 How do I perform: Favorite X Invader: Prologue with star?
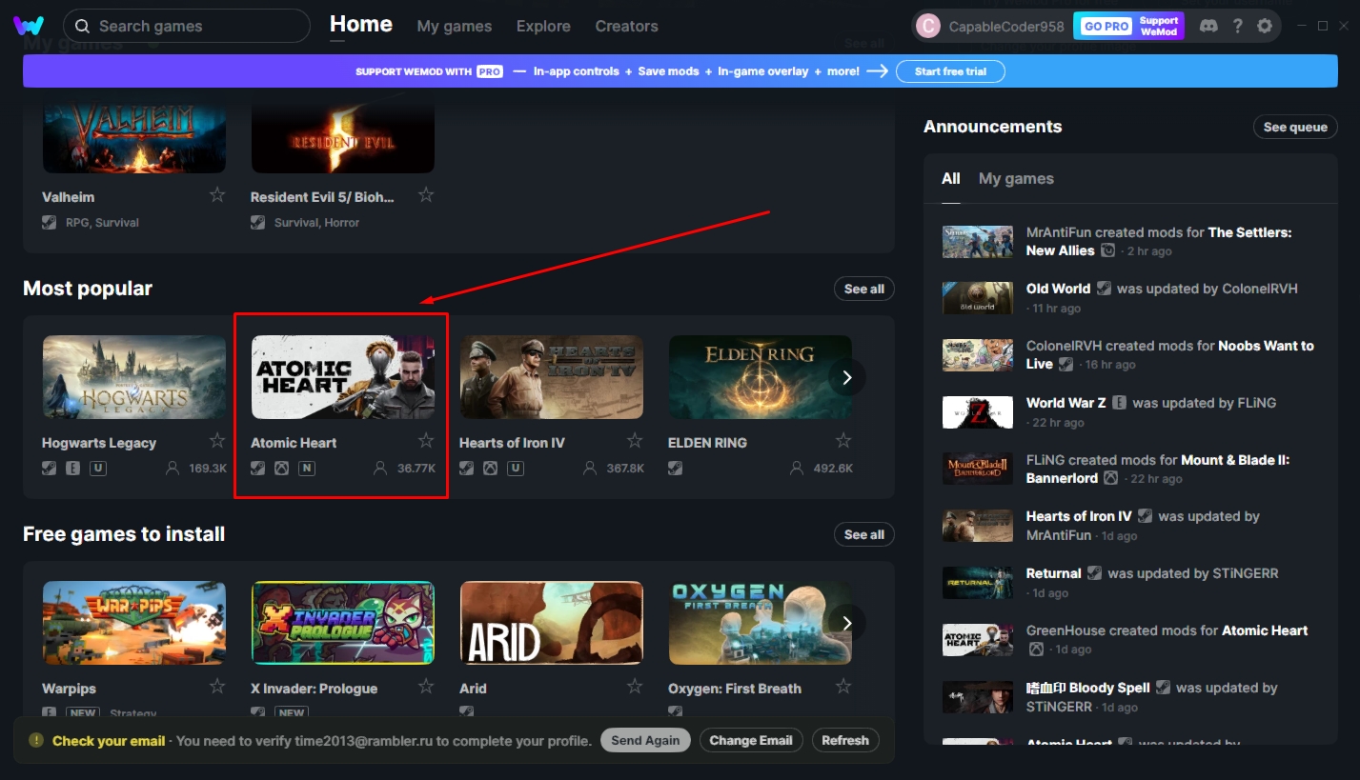[426, 686]
